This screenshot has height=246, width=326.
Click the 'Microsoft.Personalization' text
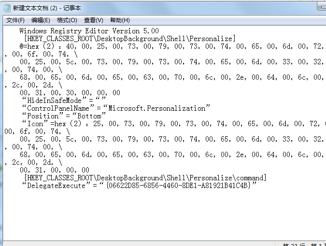[x=157, y=108]
